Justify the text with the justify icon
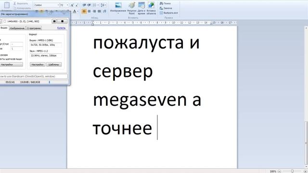Screen dimensions: 308x173 [100, 12]
